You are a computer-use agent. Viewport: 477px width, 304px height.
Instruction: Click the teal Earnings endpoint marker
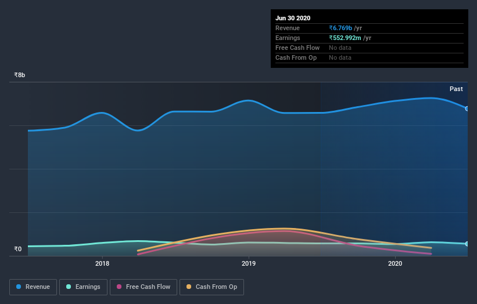click(x=467, y=244)
